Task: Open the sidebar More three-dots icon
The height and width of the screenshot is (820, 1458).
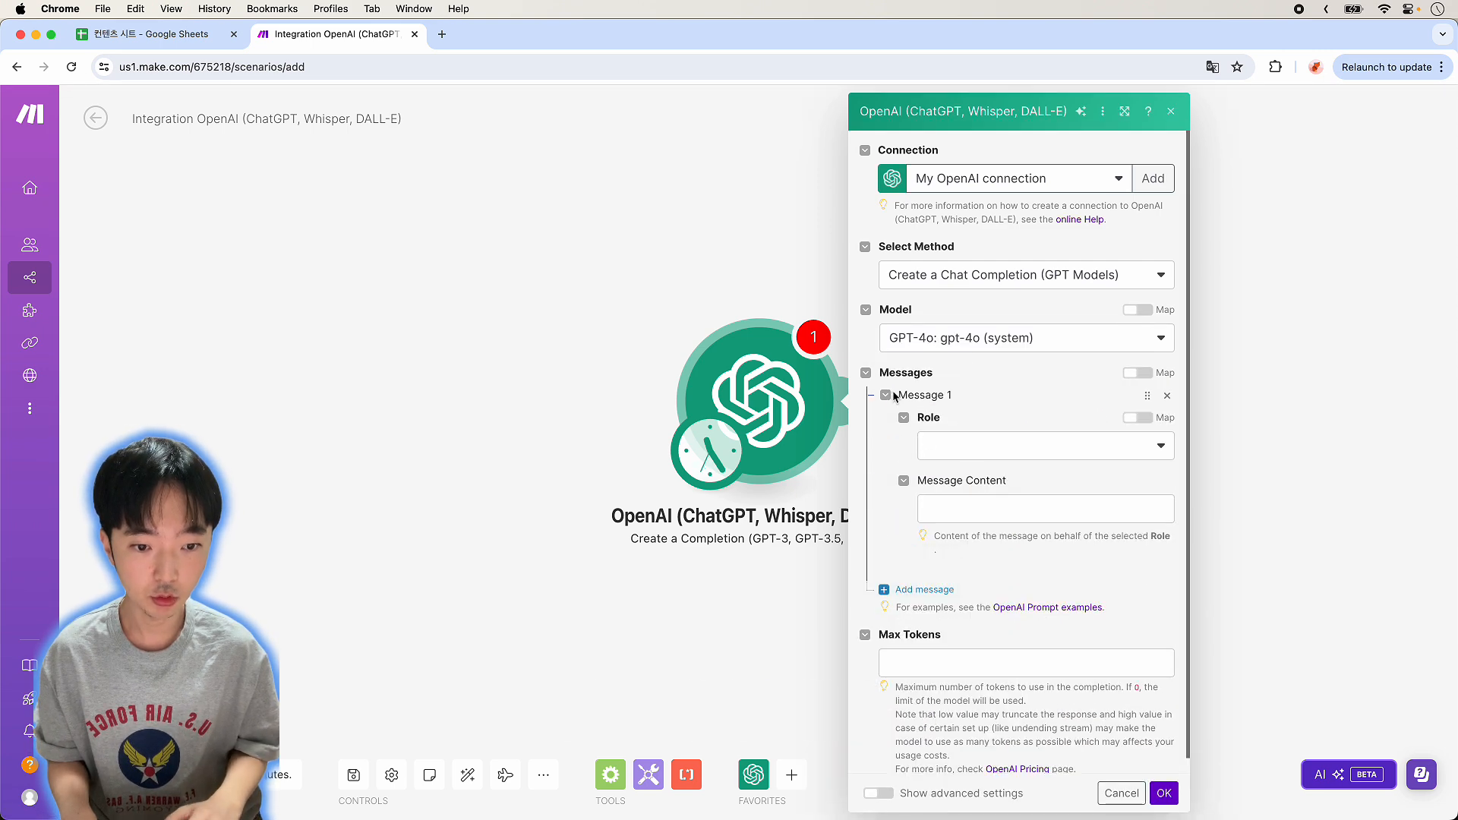Action: tap(30, 408)
